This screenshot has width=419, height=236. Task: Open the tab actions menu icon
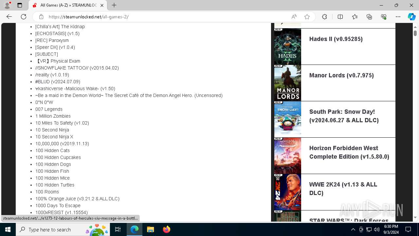point(20,5)
